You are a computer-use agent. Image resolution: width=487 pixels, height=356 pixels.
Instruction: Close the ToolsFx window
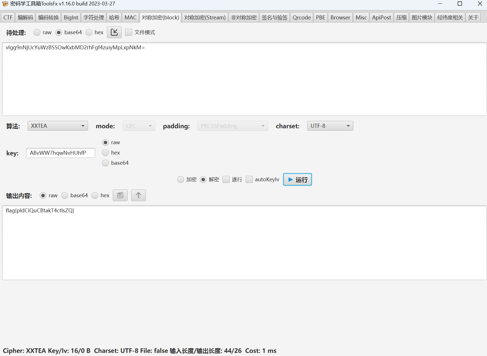coord(480,4)
